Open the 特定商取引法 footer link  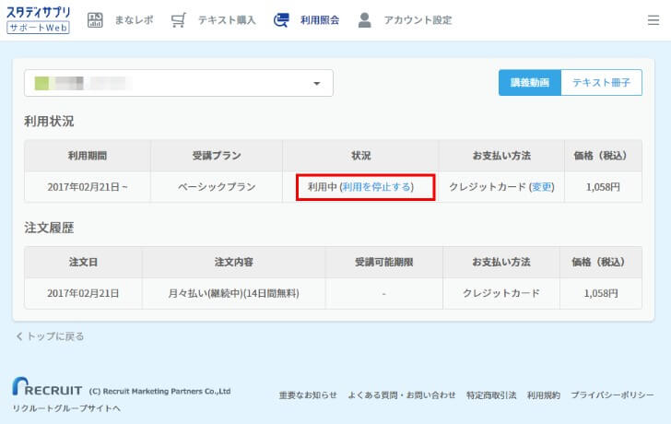(x=491, y=395)
